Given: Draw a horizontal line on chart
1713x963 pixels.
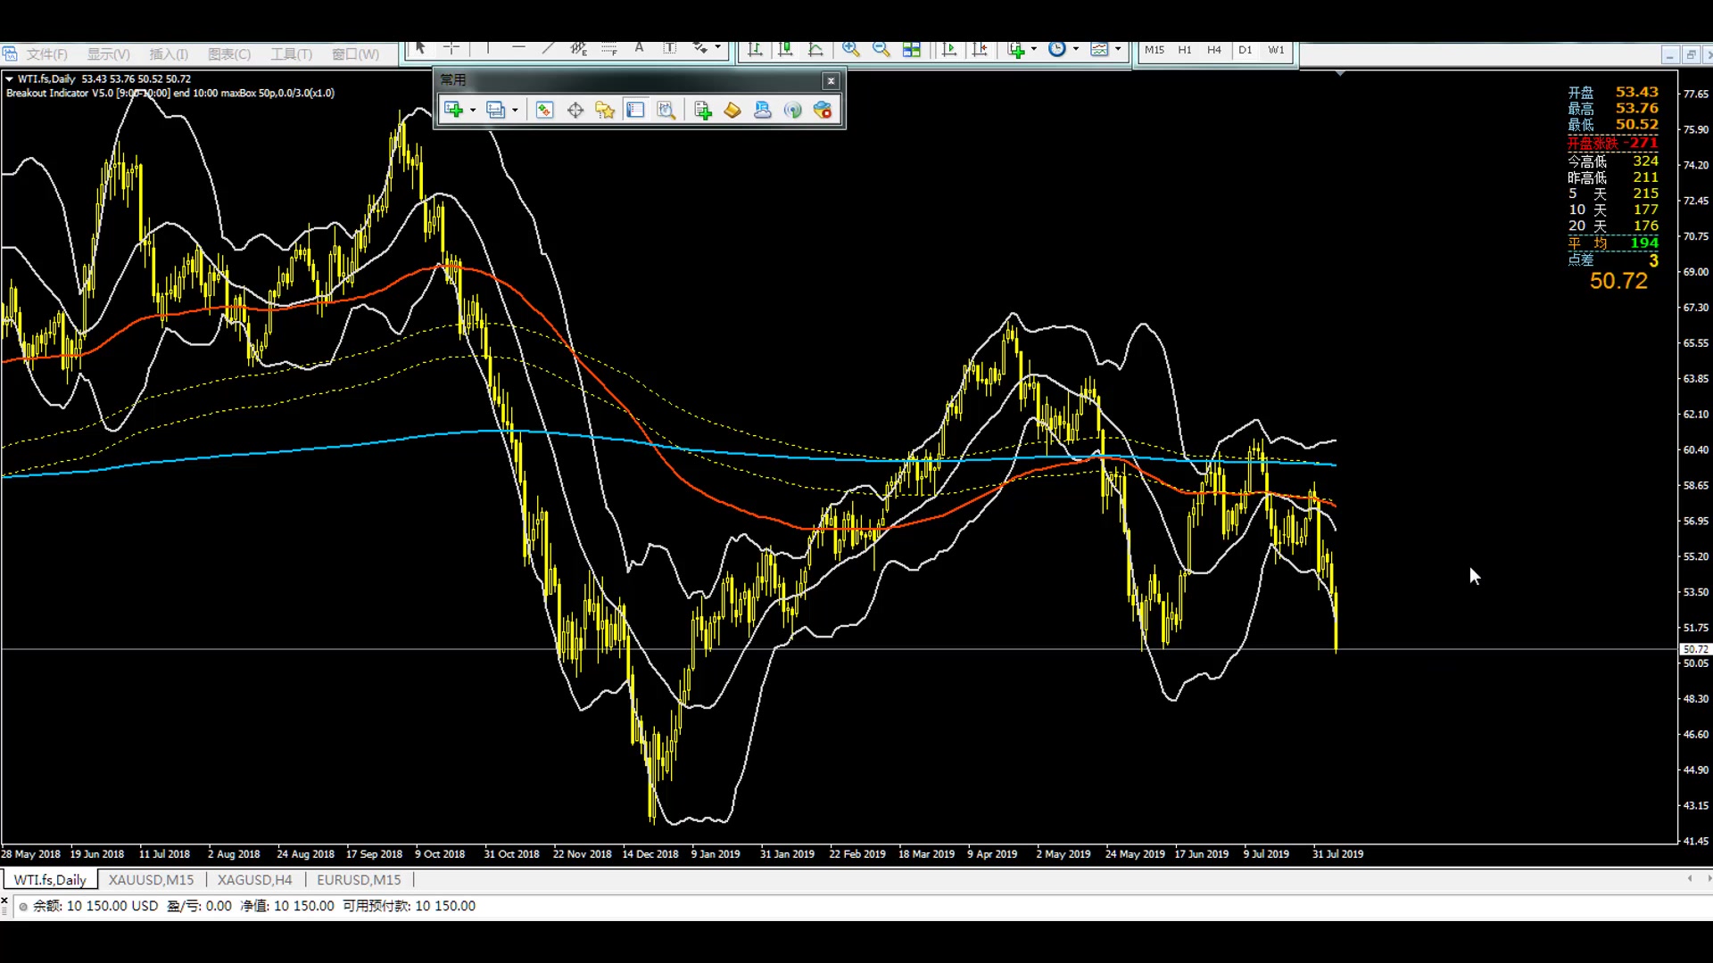Looking at the screenshot, I should tap(518, 49).
